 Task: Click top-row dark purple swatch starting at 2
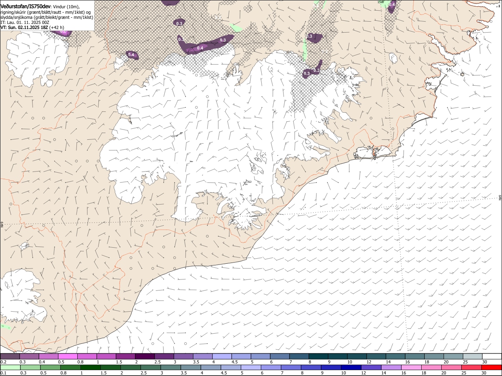click(x=145, y=356)
